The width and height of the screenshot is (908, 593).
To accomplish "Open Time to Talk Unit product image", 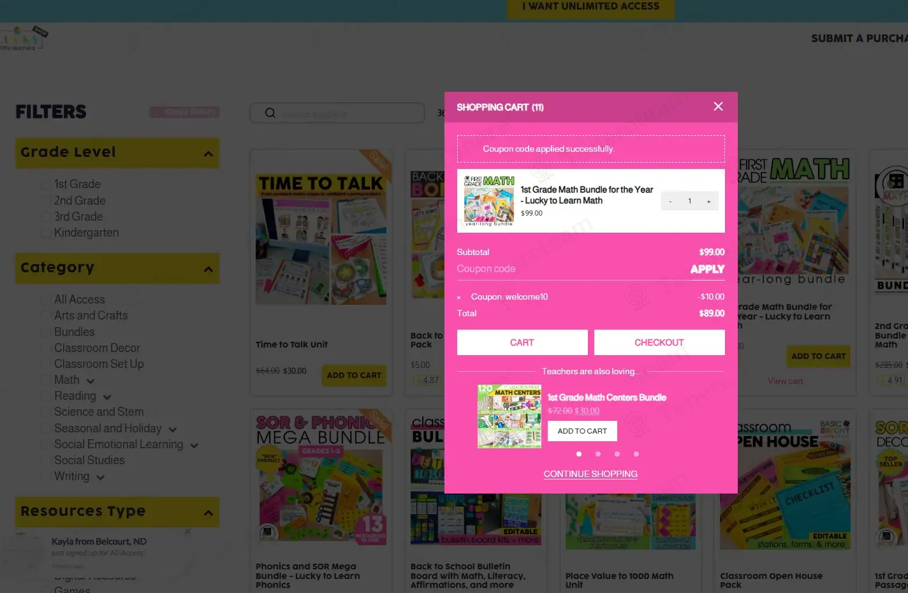I will (x=321, y=239).
